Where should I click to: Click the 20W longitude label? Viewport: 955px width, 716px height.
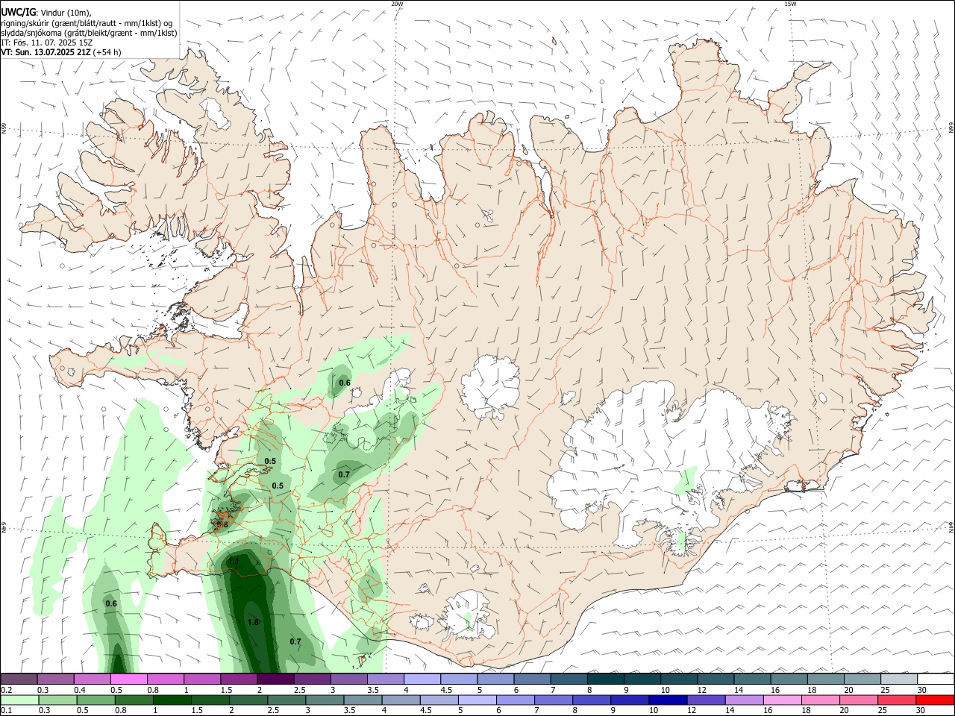click(397, 4)
